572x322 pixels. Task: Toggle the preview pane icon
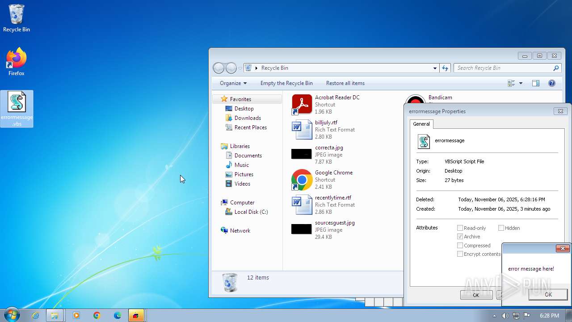[x=536, y=83]
